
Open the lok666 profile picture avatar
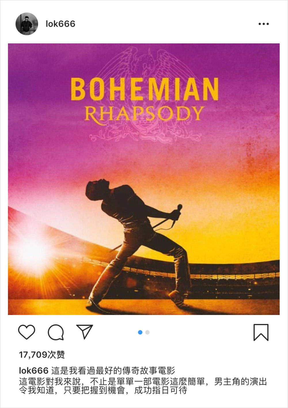pos(27,24)
